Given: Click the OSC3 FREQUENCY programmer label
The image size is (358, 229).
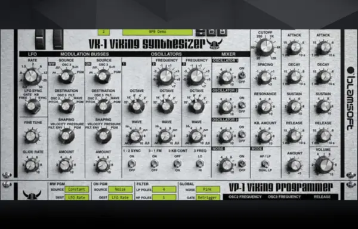Looking at the screenshot, I should (x=285, y=197).
